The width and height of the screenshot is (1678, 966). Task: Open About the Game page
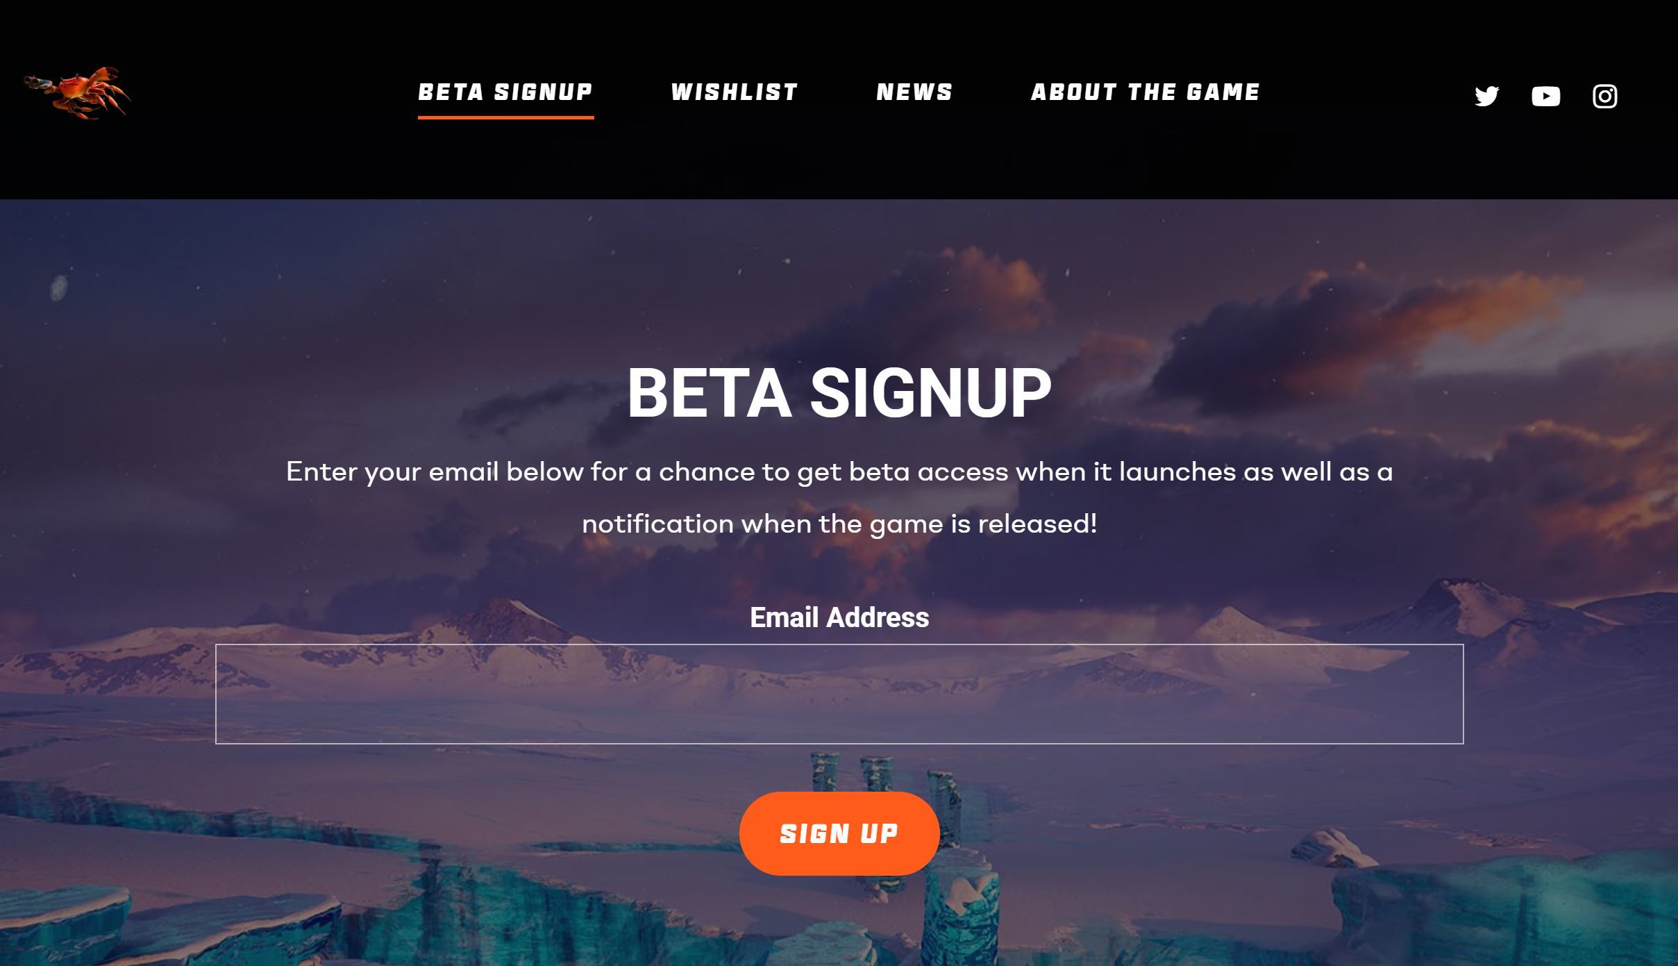[1146, 92]
